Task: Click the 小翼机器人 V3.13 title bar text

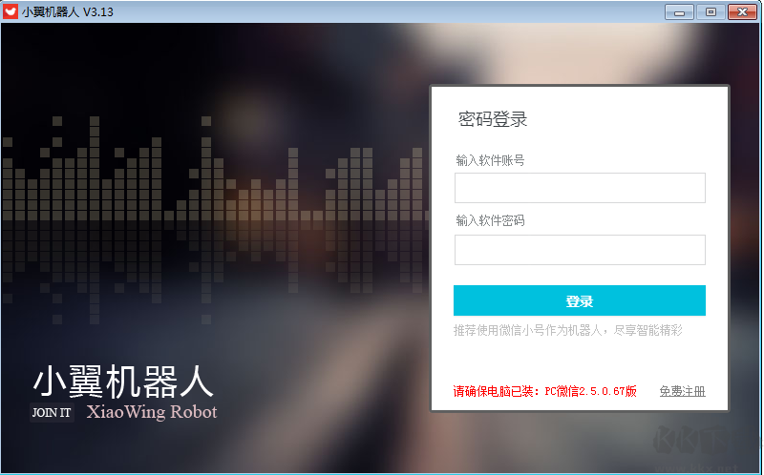Action: coord(67,11)
